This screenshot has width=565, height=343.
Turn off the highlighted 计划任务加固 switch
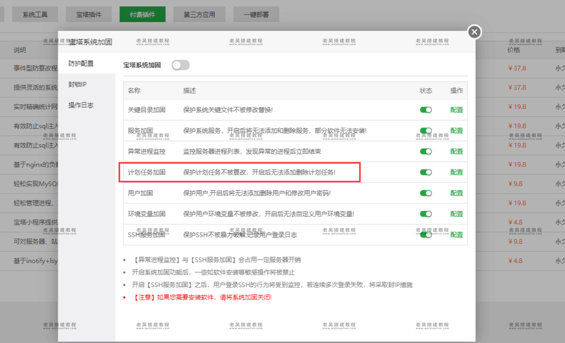point(426,172)
